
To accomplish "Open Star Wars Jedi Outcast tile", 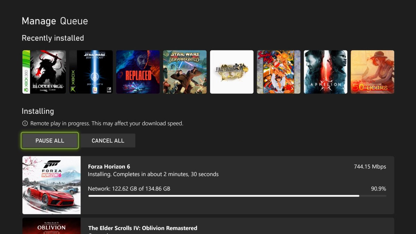I will tap(91, 72).
